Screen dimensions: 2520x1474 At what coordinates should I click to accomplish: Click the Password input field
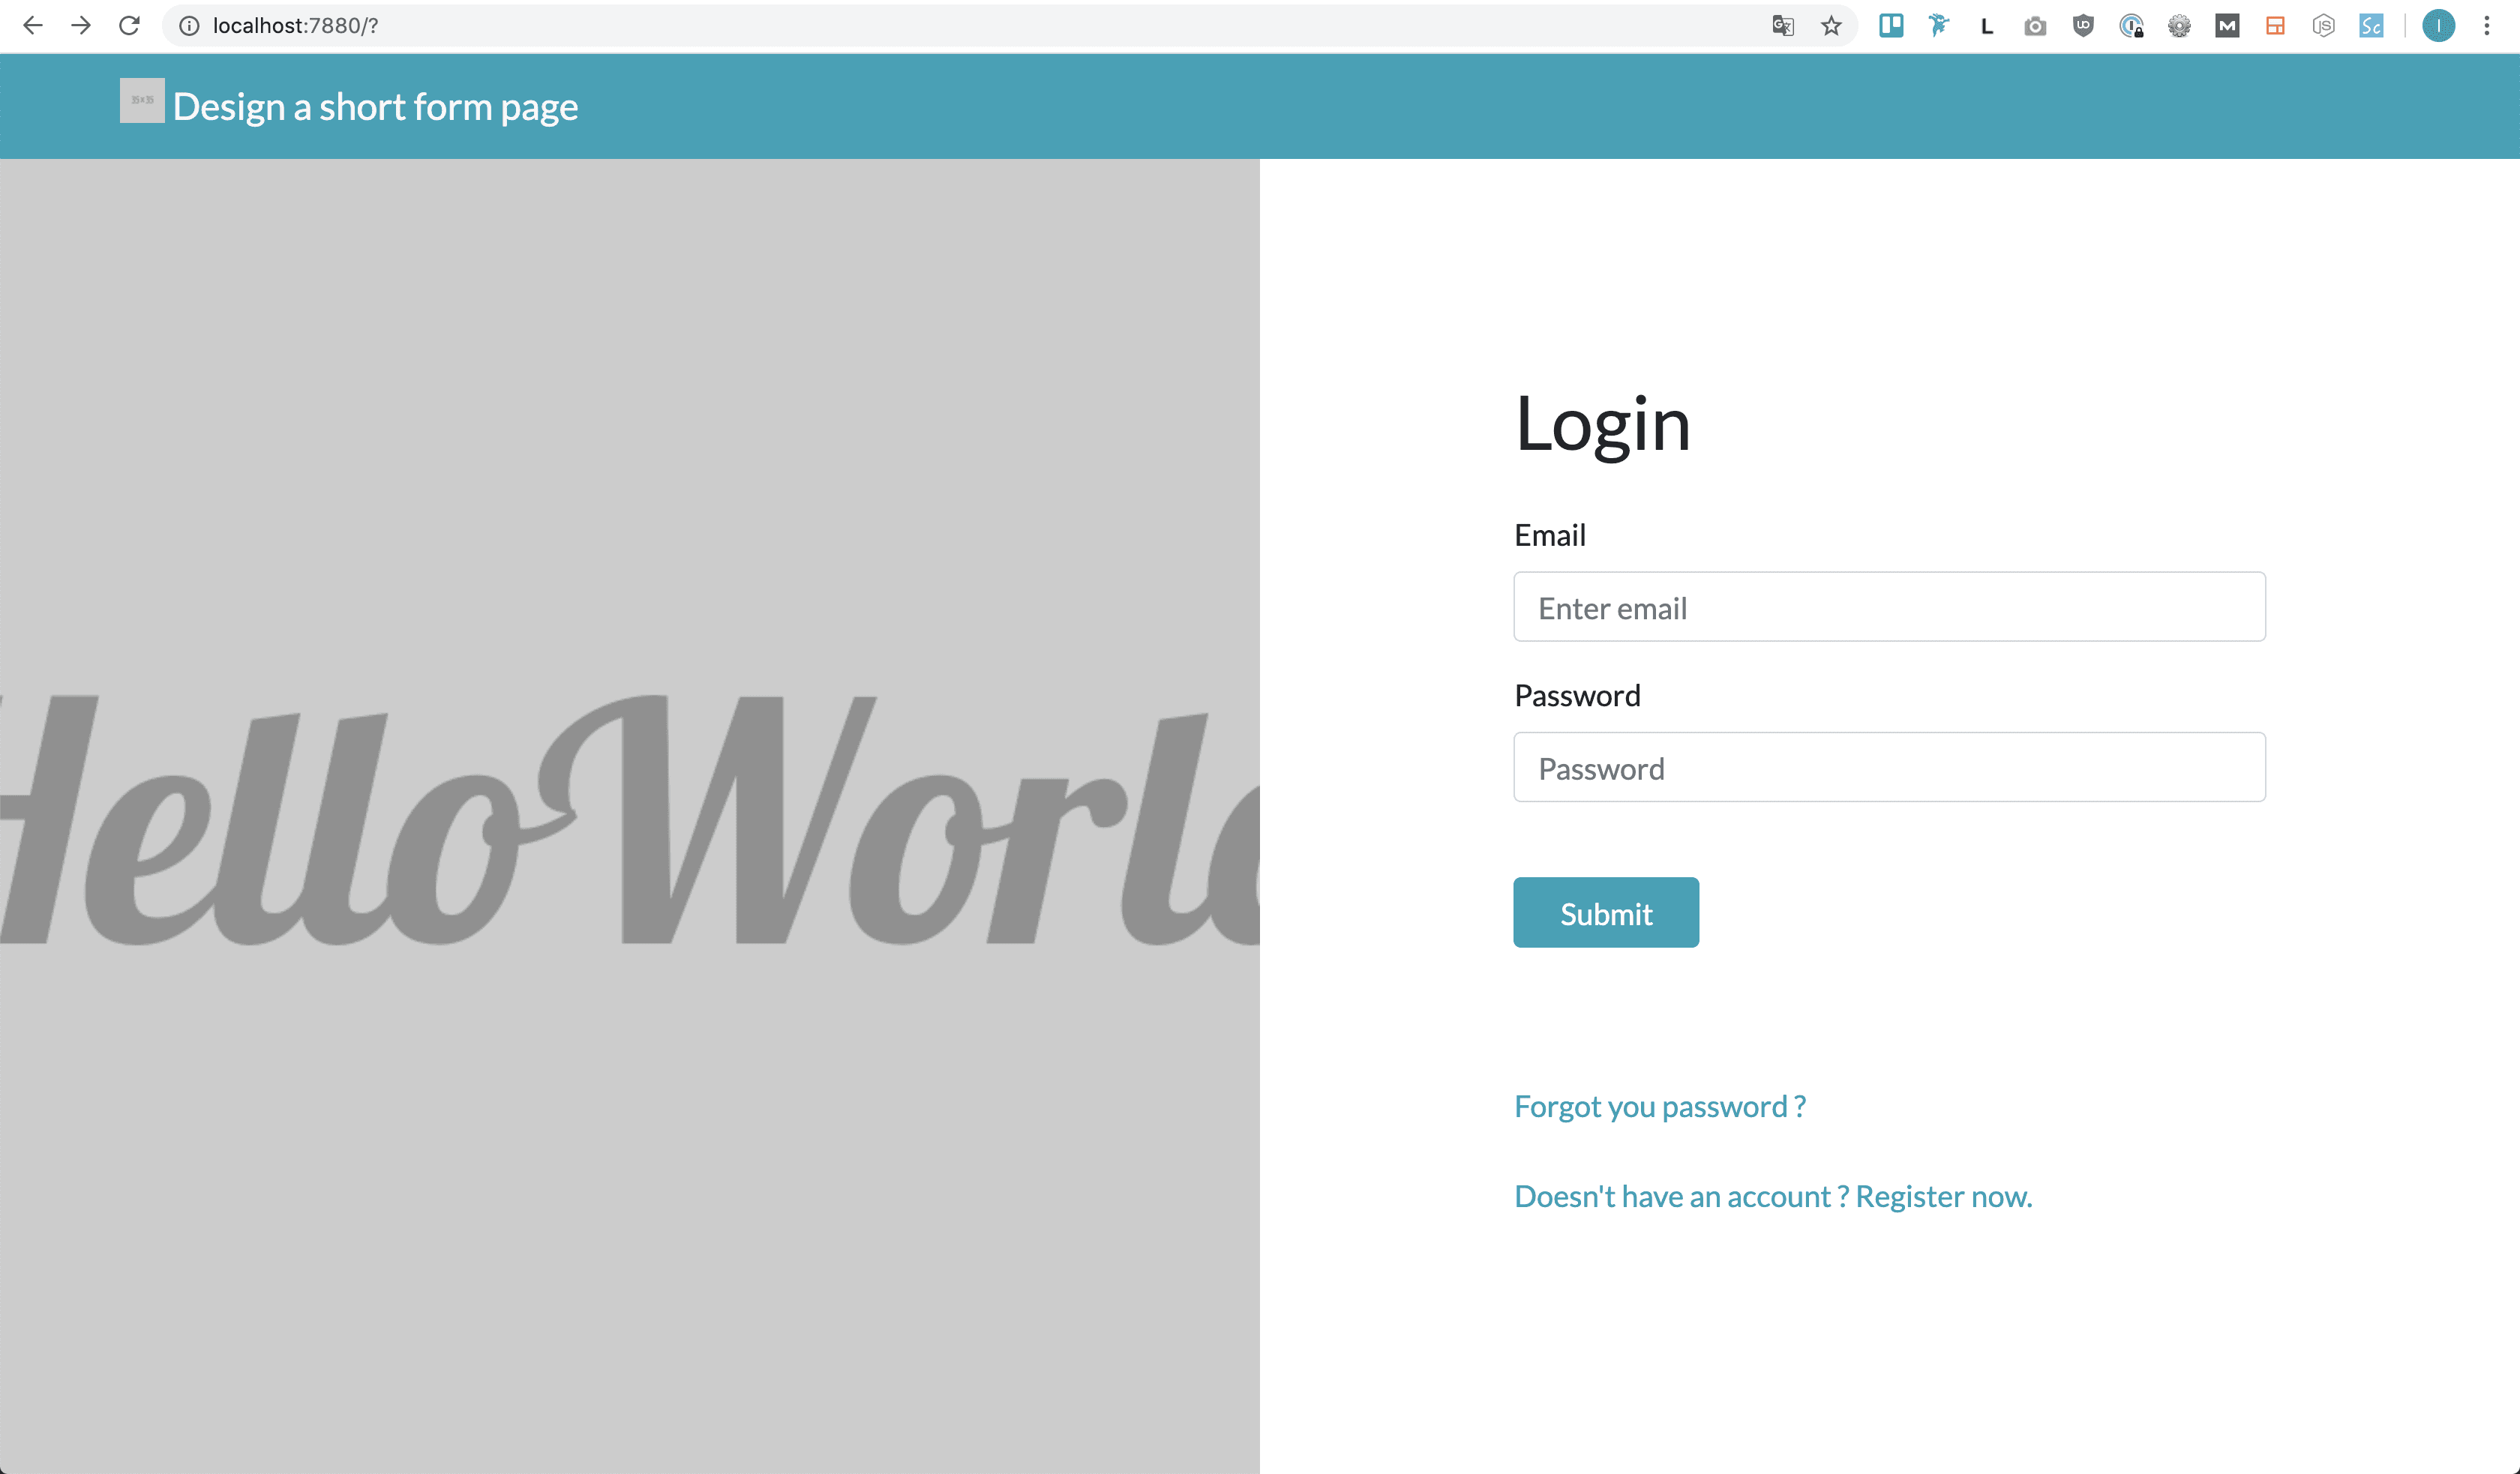(1888, 767)
